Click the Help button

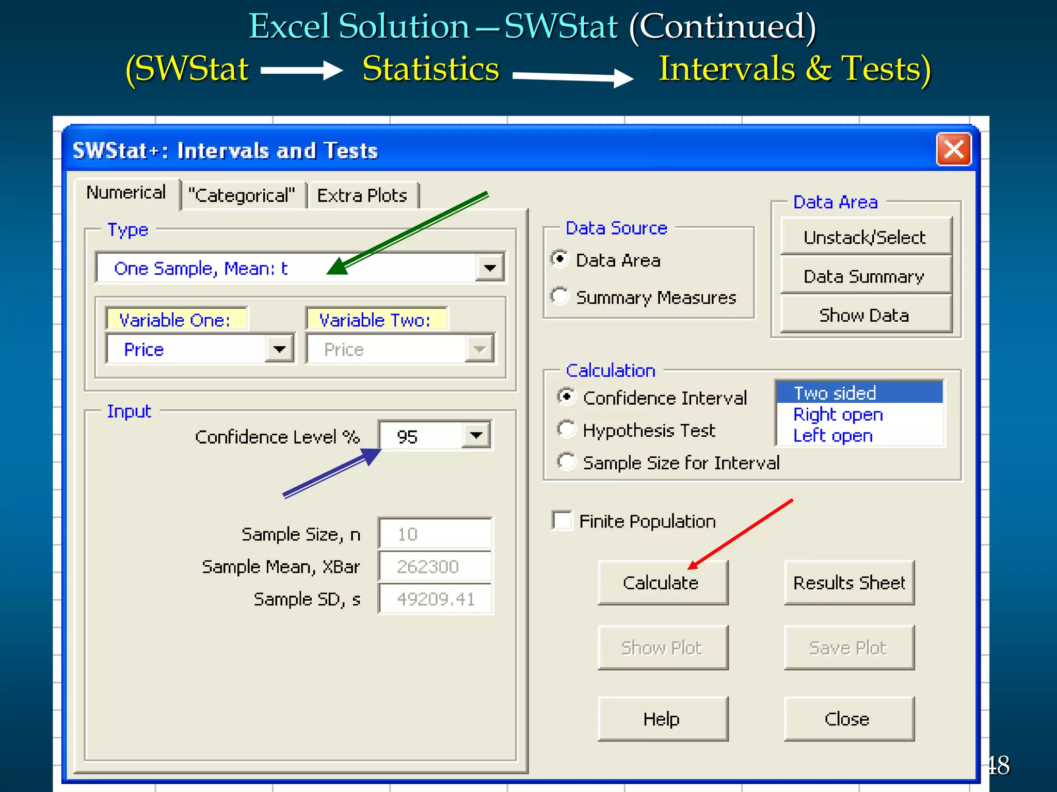(x=662, y=719)
